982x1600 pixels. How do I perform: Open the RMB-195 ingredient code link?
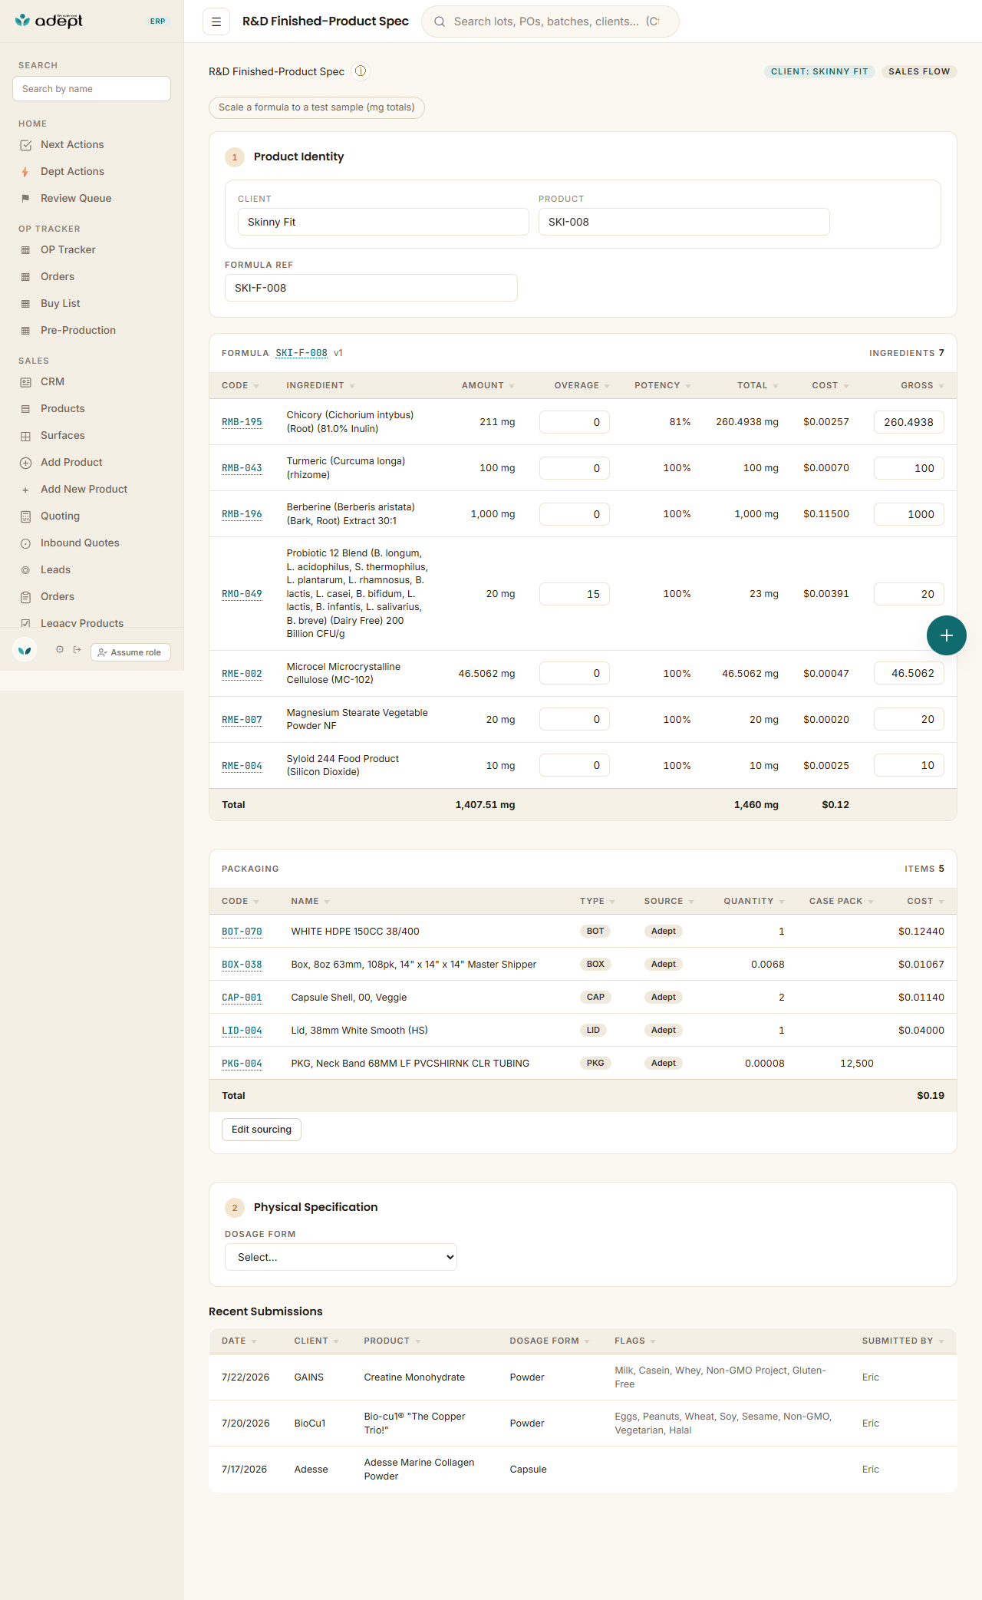tap(242, 422)
